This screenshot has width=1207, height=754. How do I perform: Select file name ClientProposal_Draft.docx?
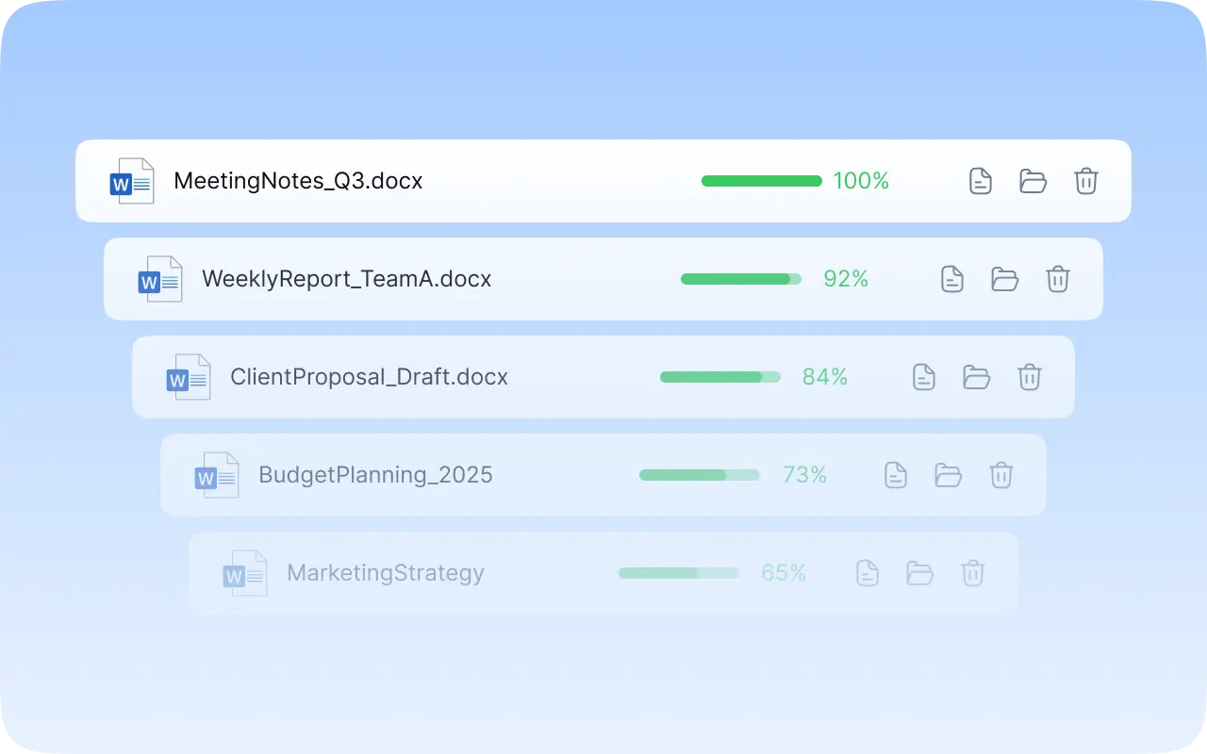(x=370, y=377)
